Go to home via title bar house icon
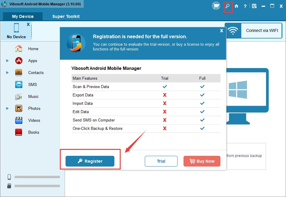 tap(236, 6)
